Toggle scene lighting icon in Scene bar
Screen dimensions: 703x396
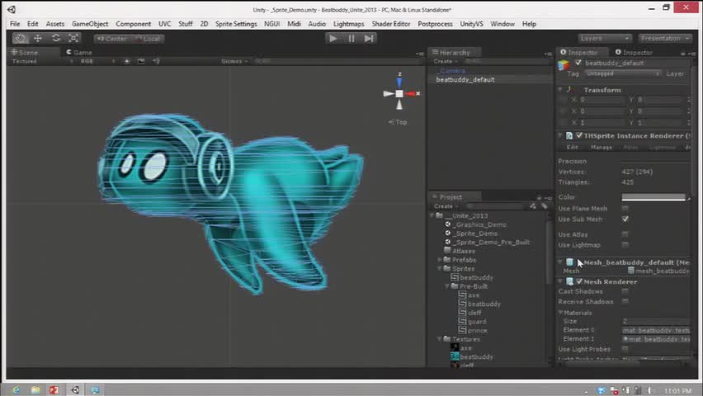127,61
